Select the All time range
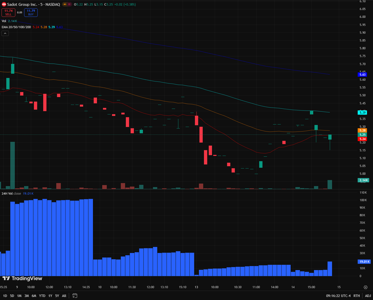 click(64, 296)
